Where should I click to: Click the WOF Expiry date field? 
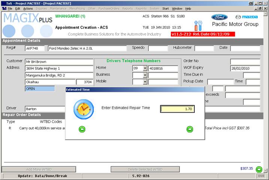coord(245,68)
